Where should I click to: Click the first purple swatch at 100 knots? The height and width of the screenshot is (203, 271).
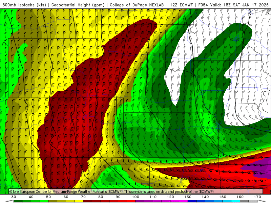point(140,201)
